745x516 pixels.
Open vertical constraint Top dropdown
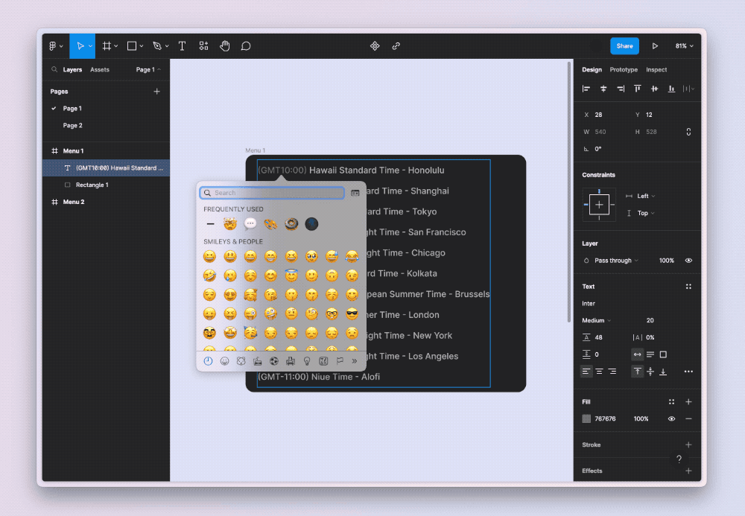(645, 213)
